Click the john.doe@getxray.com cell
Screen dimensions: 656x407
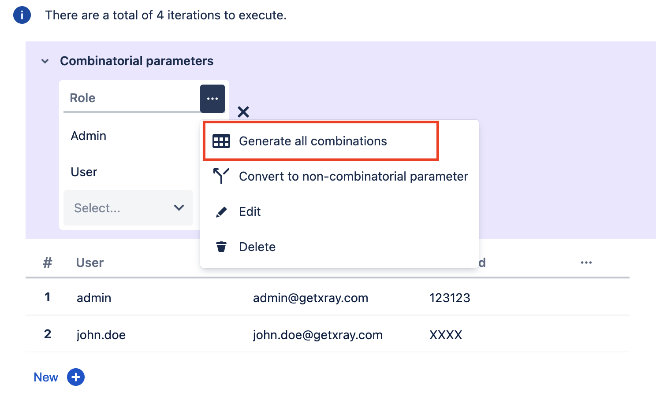tap(317, 335)
